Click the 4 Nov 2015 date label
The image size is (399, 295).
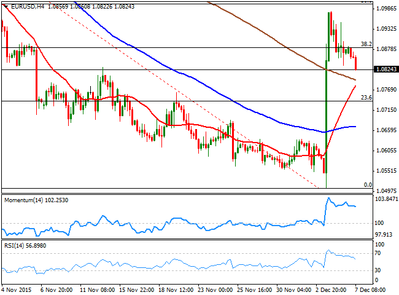[x=17, y=290]
